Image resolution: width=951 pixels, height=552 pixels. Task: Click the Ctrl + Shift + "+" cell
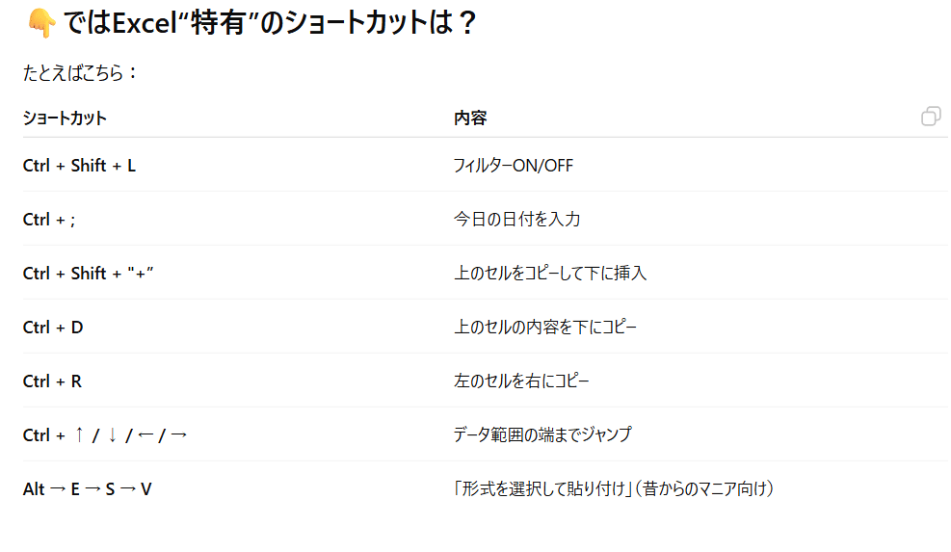tap(89, 274)
